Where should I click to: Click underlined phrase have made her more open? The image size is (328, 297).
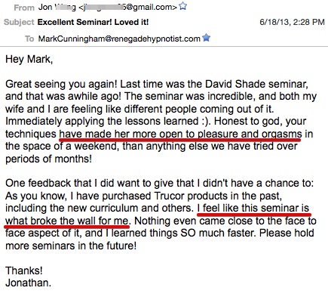109,134
